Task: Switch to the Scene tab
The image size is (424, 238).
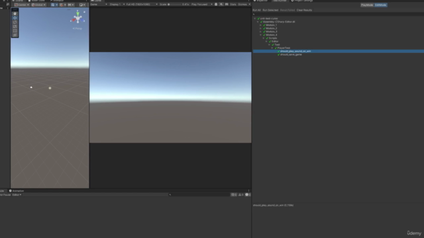Action: point(18,1)
